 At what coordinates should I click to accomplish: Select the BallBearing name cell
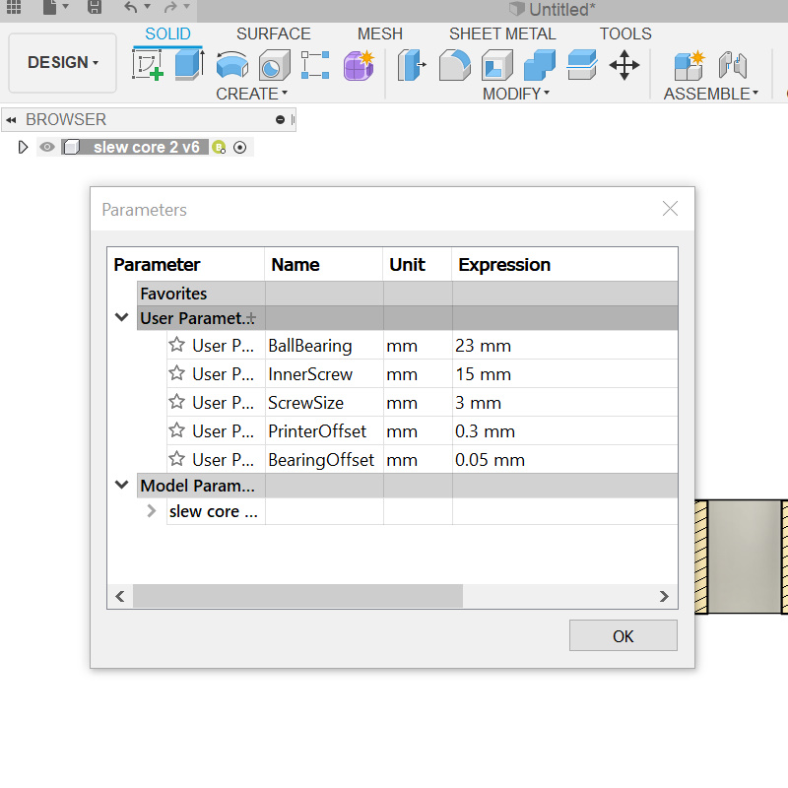pos(324,346)
